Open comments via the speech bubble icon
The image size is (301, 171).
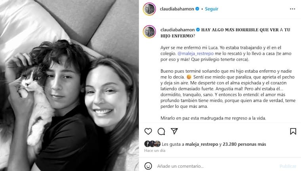tap(161, 131)
